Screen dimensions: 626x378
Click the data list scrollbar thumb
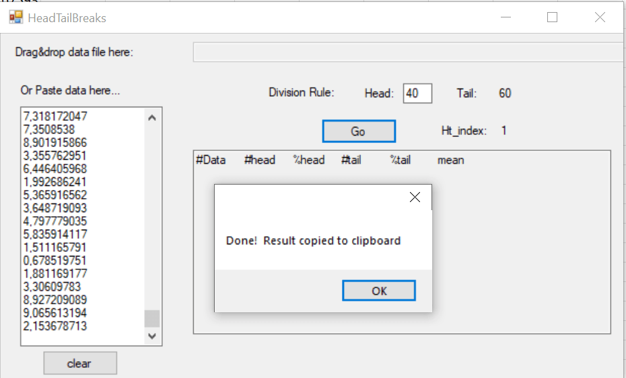click(x=152, y=318)
